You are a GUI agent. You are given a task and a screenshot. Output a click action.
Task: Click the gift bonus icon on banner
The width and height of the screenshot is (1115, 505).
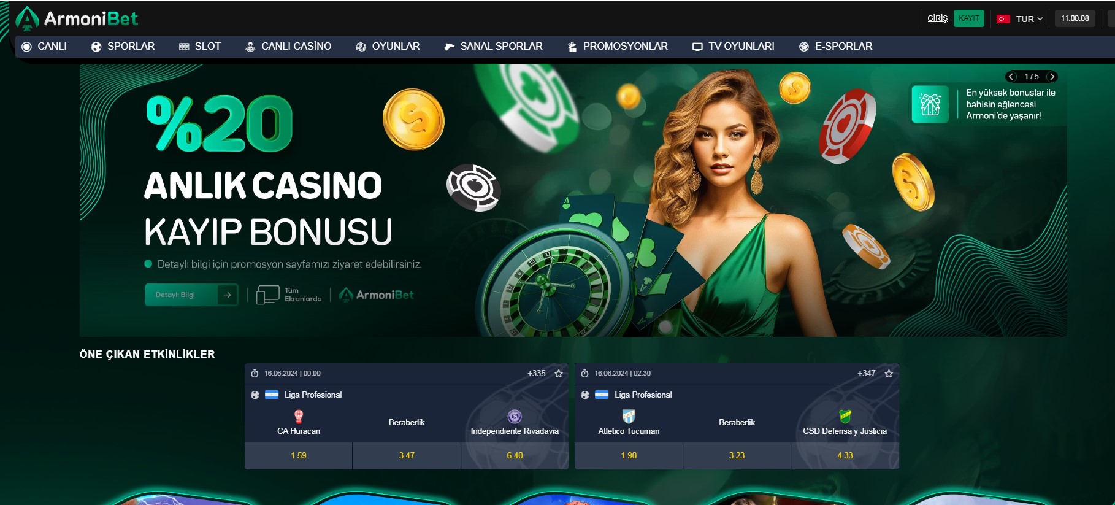click(930, 104)
